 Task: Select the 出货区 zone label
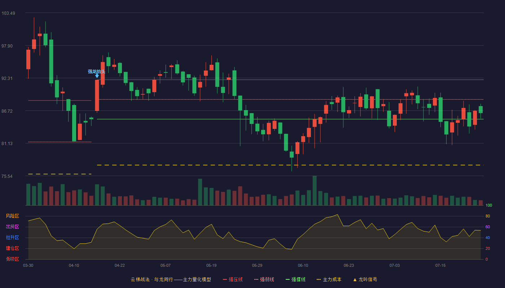tap(12, 227)
